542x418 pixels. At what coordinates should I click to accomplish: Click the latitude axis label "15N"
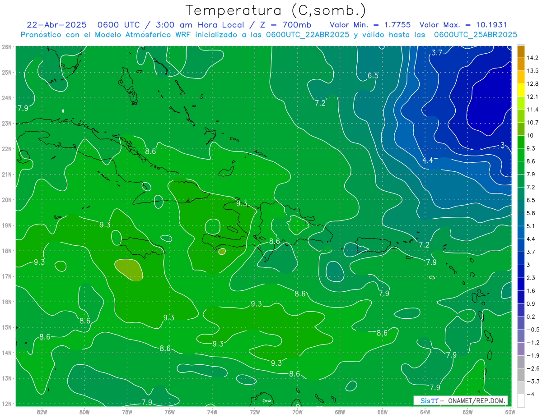[x=7, y=327]
